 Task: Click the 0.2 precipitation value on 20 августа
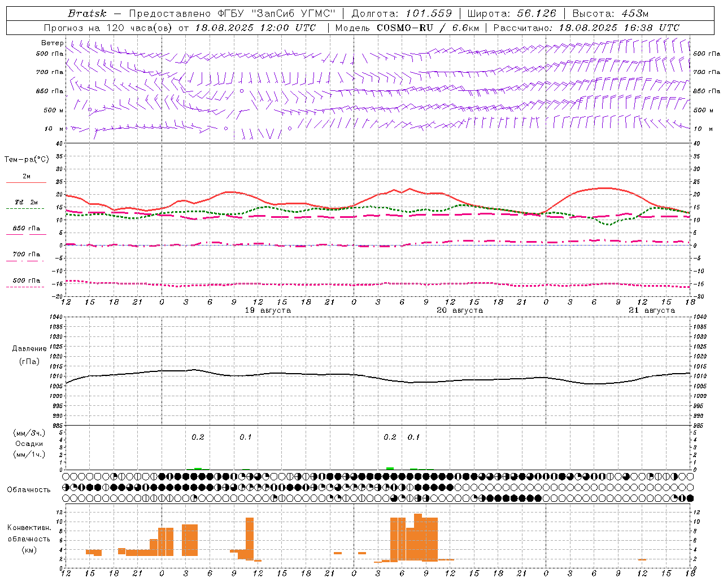pos(390,437)
